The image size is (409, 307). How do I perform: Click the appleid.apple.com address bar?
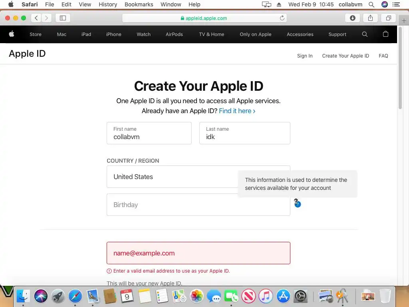(204, 18)
